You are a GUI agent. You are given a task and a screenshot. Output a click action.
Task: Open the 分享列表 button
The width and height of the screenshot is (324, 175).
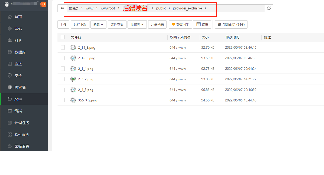click(x=157, y=24)
